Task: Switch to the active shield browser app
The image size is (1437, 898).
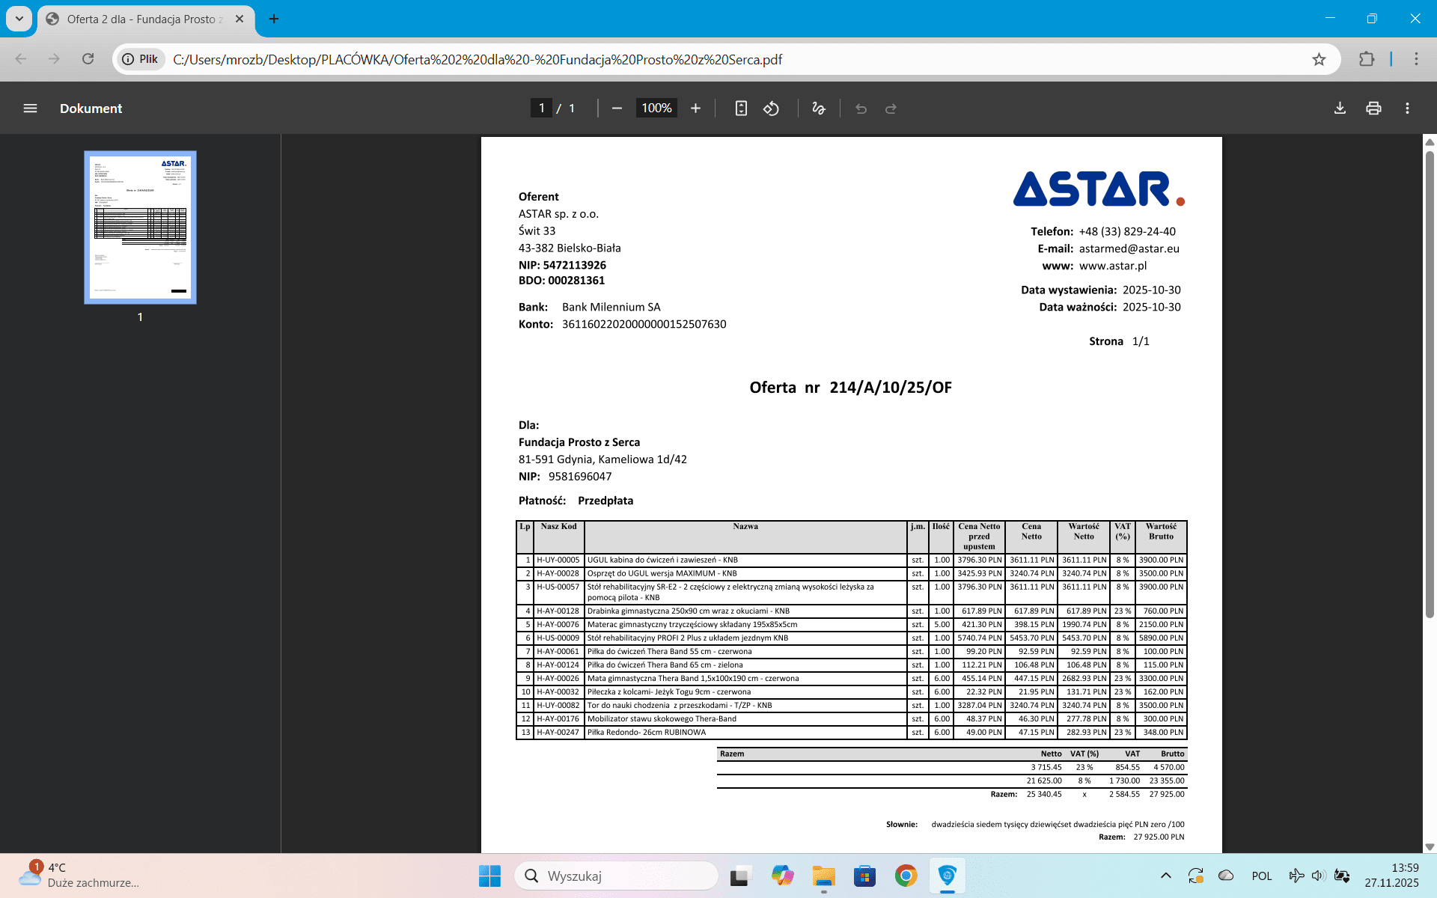Action: [x=948, y=876]
